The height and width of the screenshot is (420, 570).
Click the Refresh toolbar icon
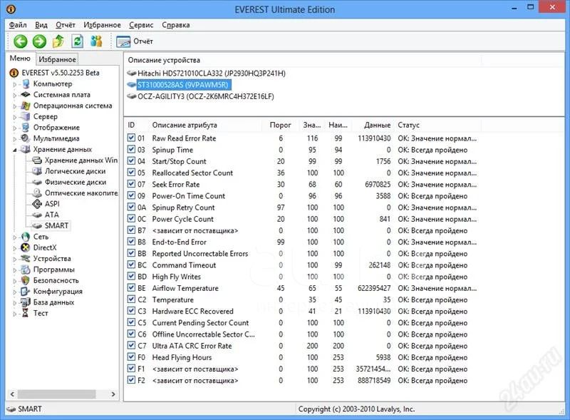coord(77,41)
